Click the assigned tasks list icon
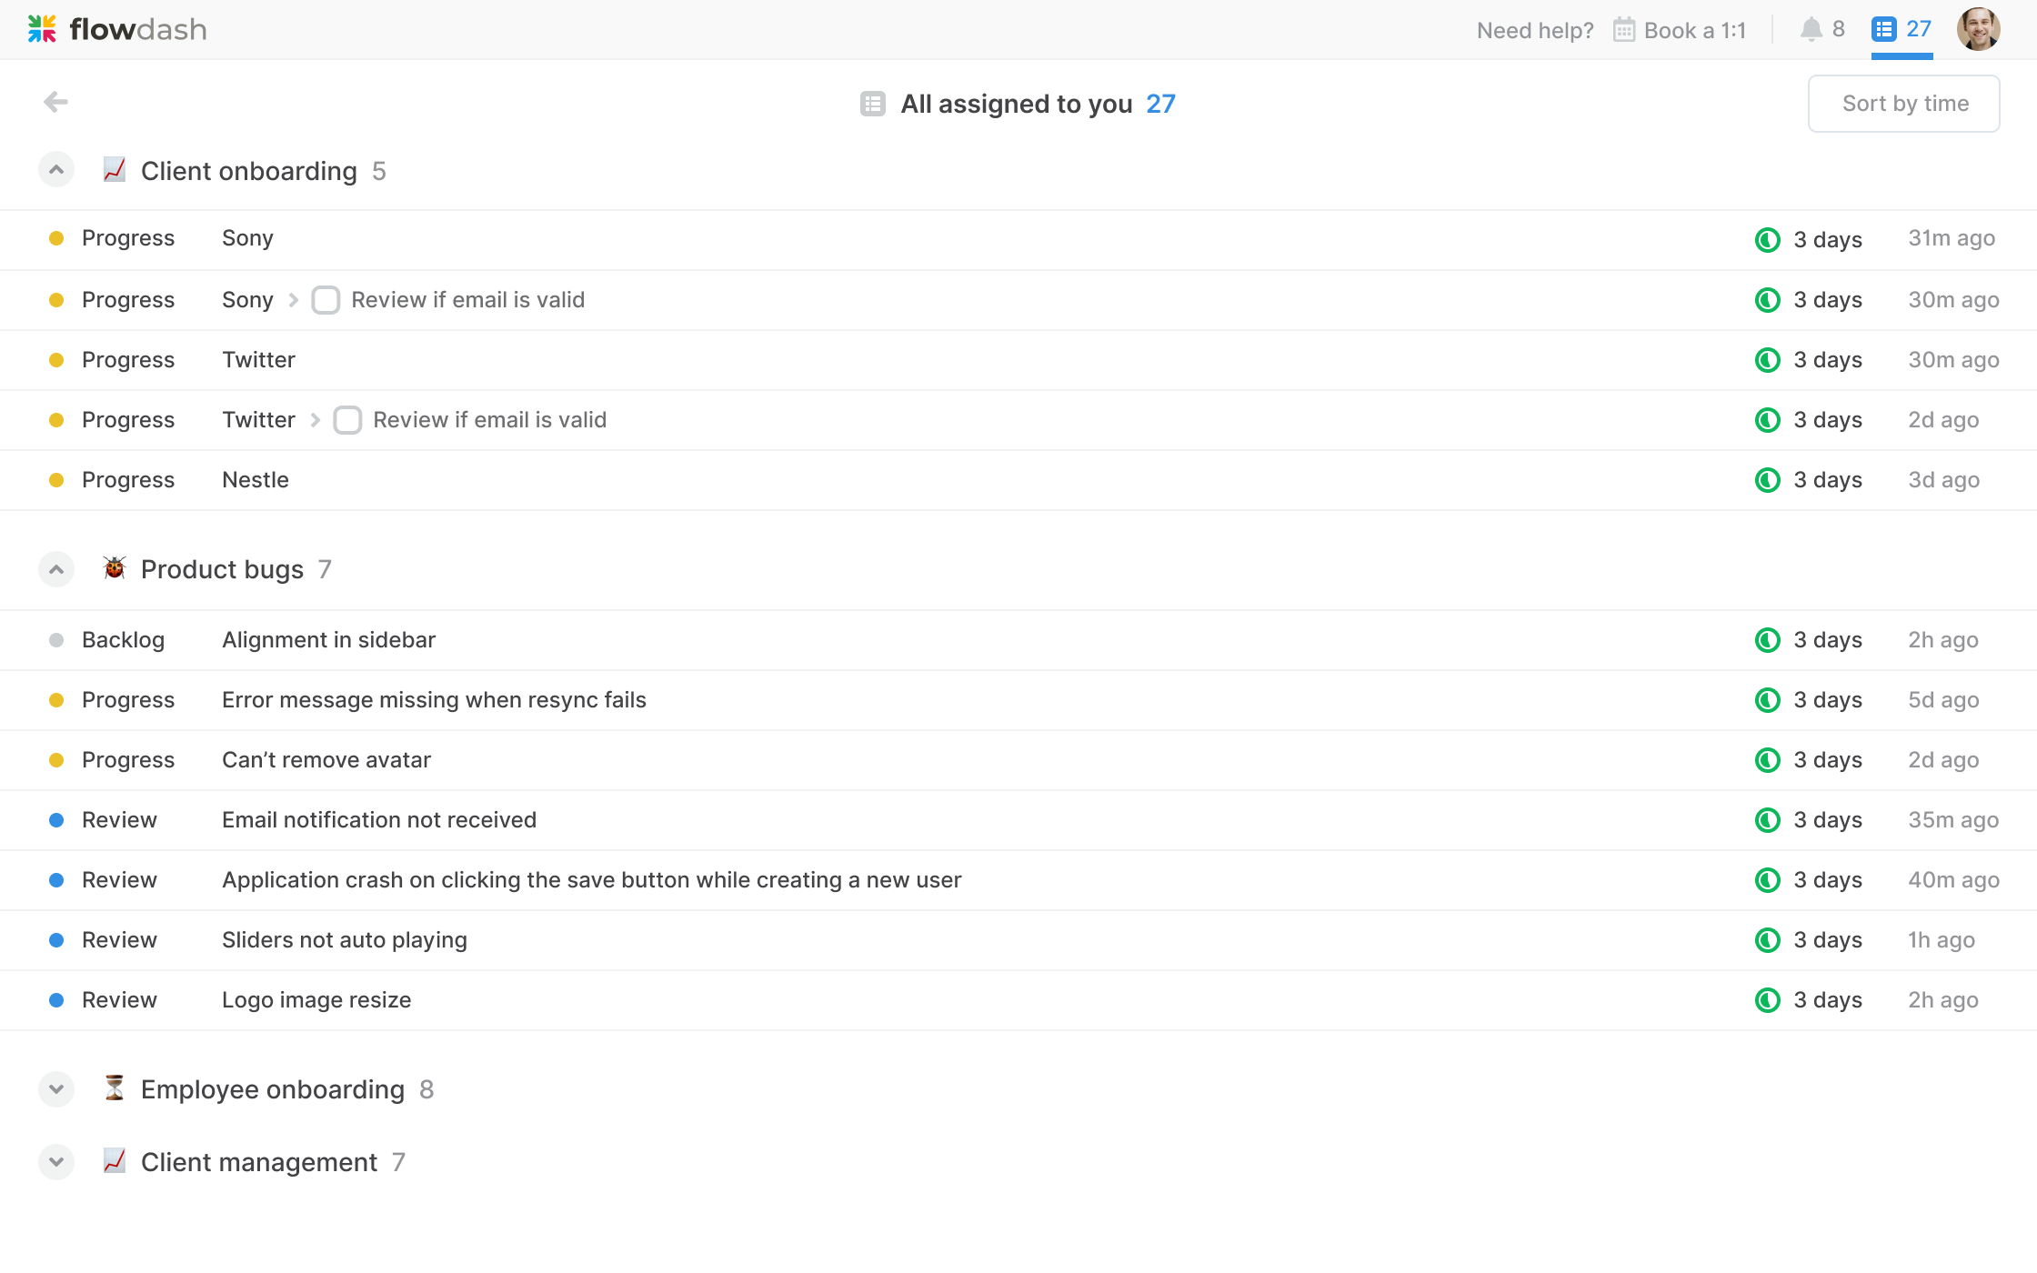Screen dimensions: 2037x1273 (1883, 30)
